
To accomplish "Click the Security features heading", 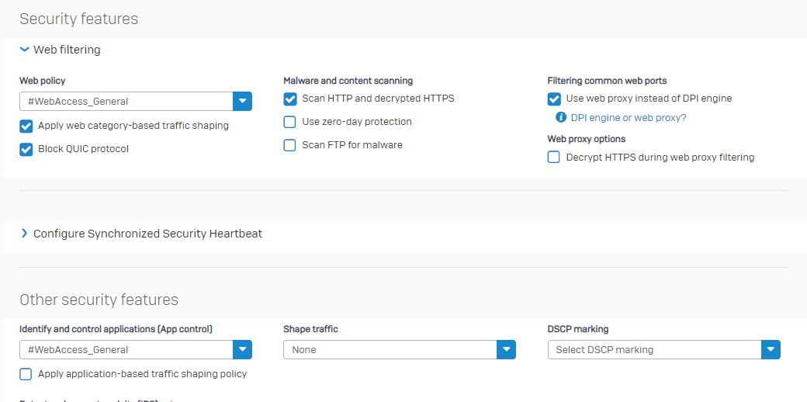I will point(78,19).
